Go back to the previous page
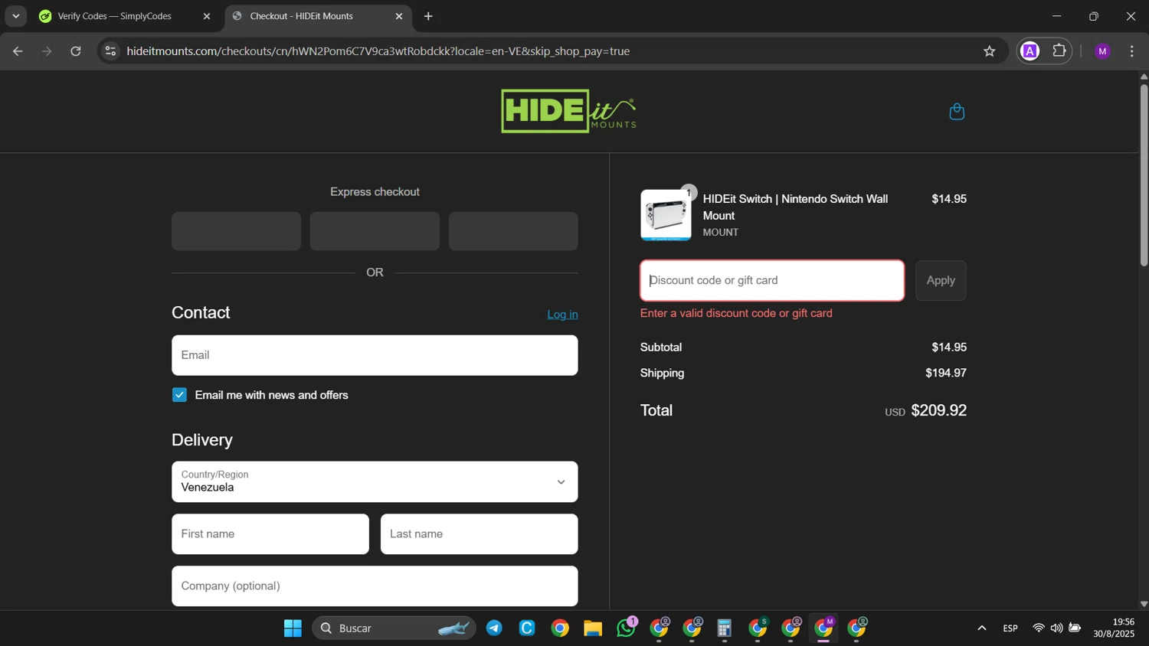 [18, 51]
